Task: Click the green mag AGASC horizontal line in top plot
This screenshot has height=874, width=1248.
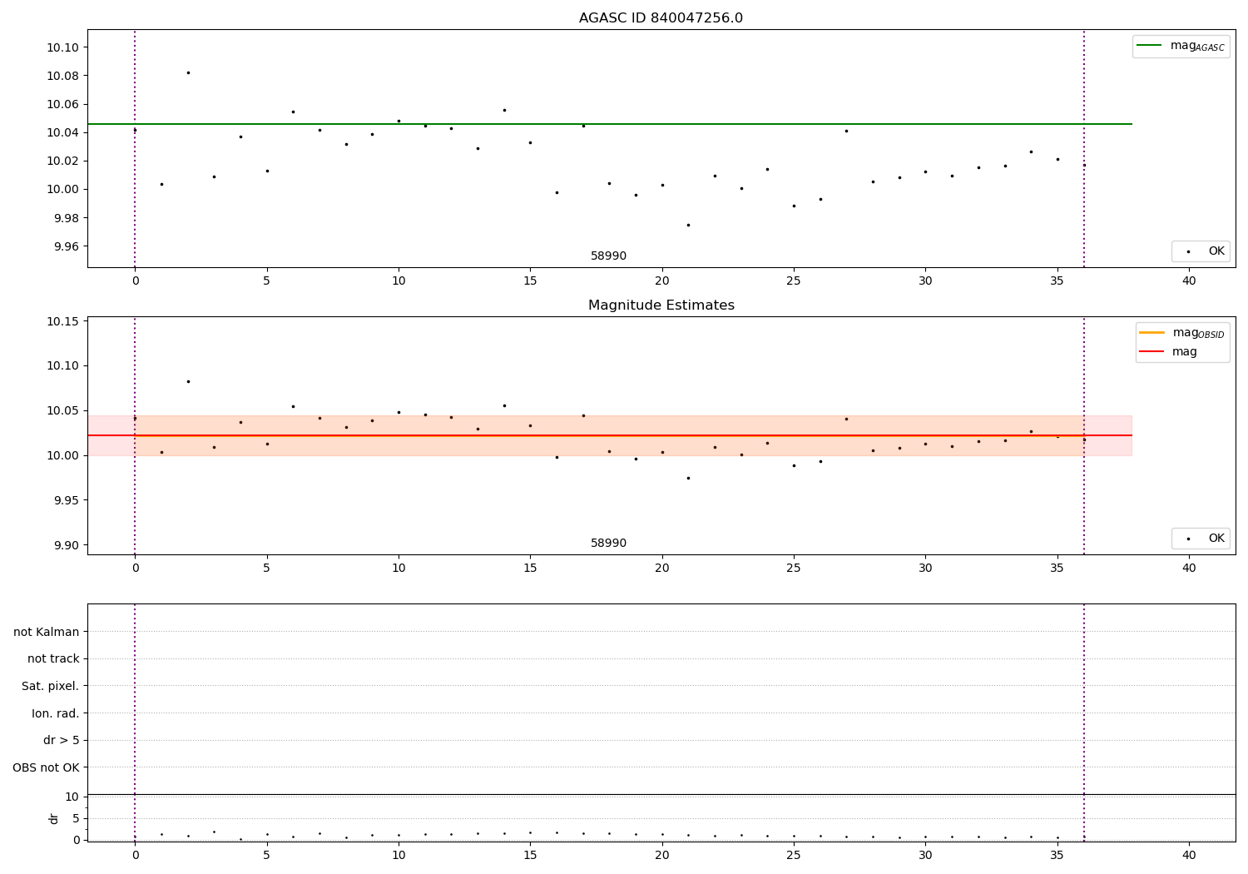Action: [609, 124]
